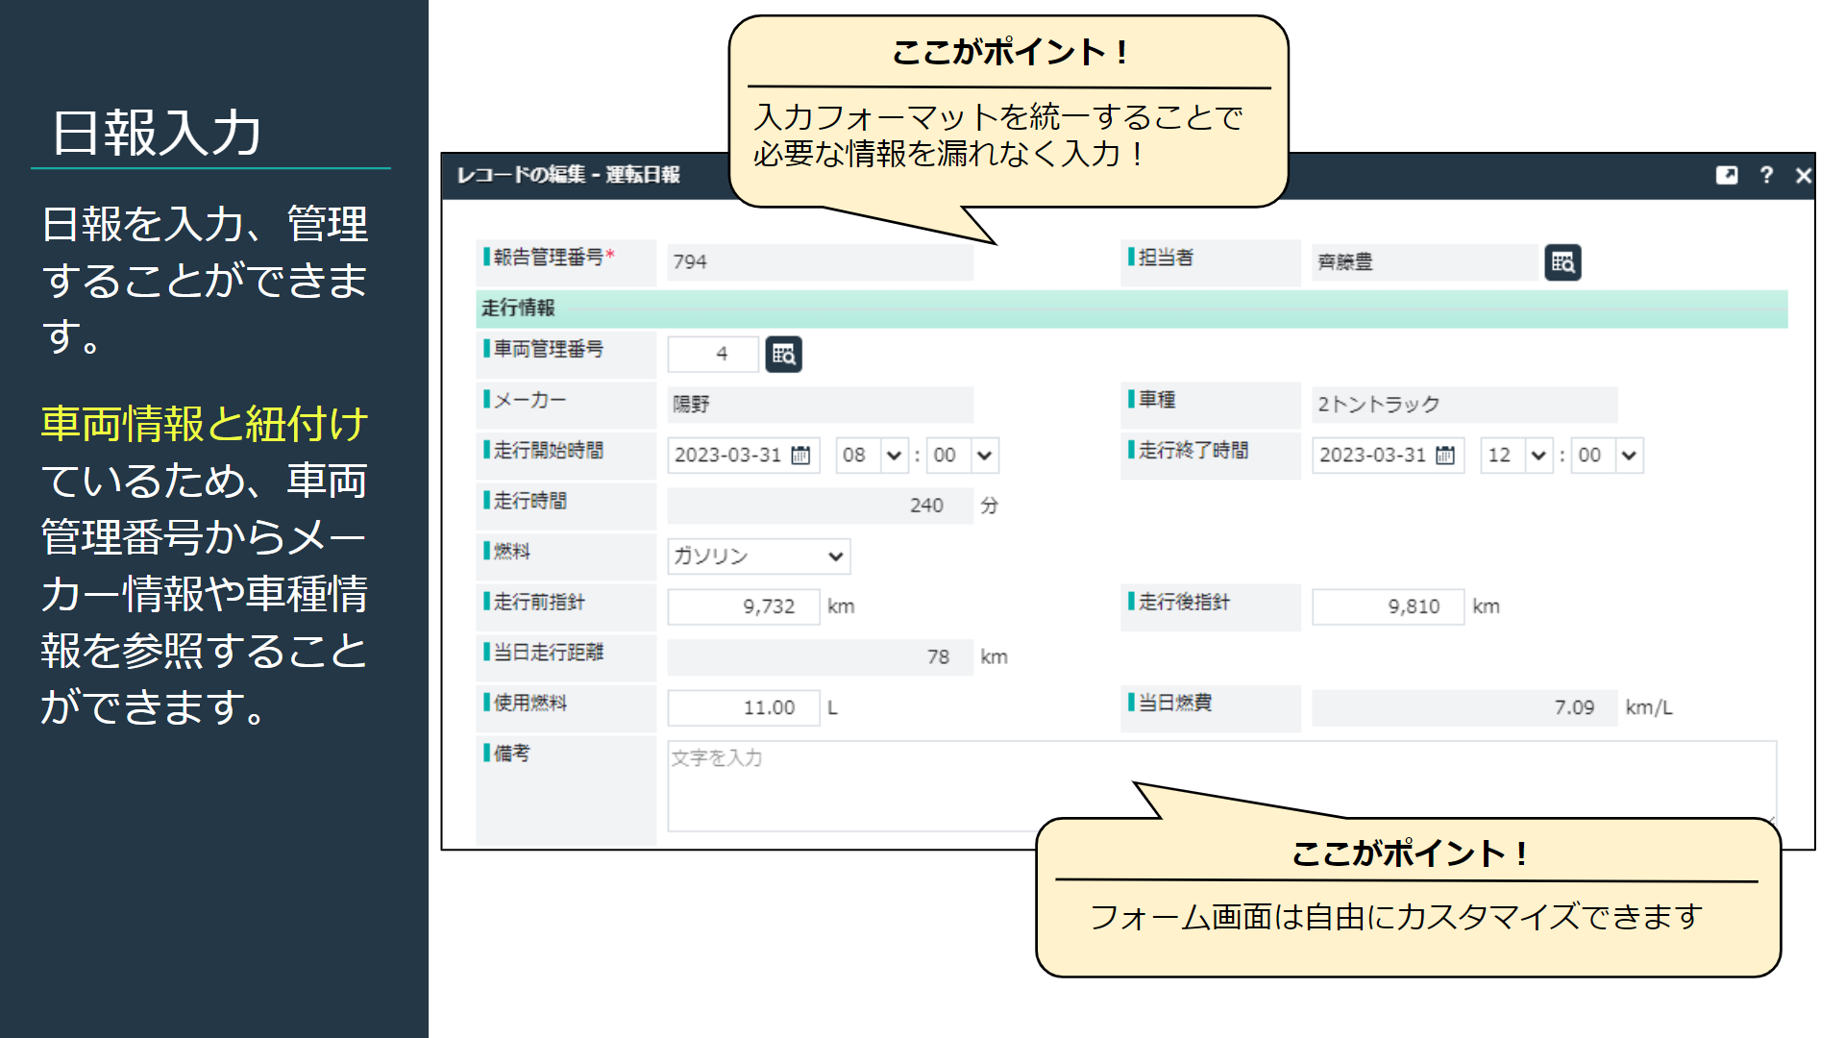Open the 担当者 lookup search icon
The image size is (1845, 1038).
point(1563,261)
